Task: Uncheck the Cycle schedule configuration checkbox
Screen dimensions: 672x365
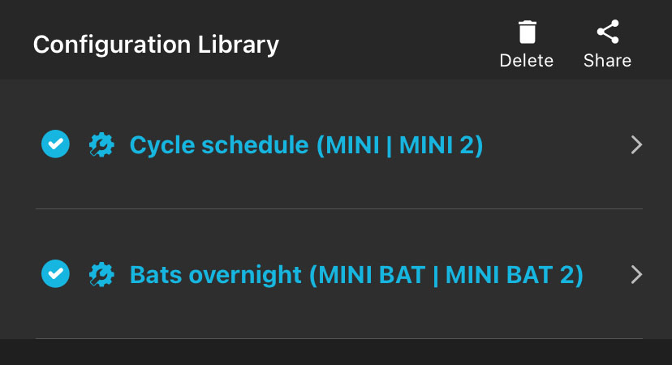Action: pos(55,144)
